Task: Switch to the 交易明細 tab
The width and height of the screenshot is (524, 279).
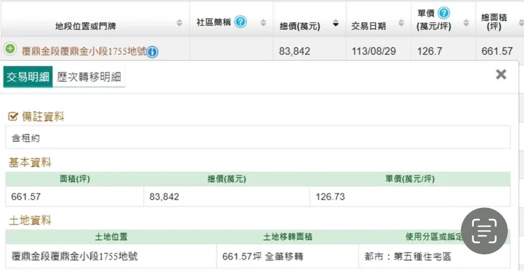Action: (x=27, y=77)
